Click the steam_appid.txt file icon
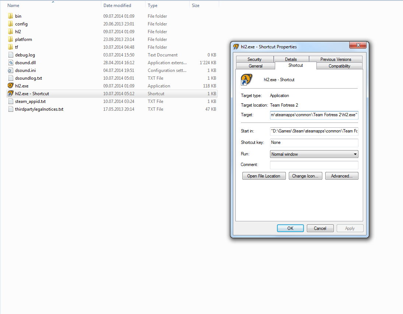The width and height of the screenshot is (403, 314). [x=11, y=101]
